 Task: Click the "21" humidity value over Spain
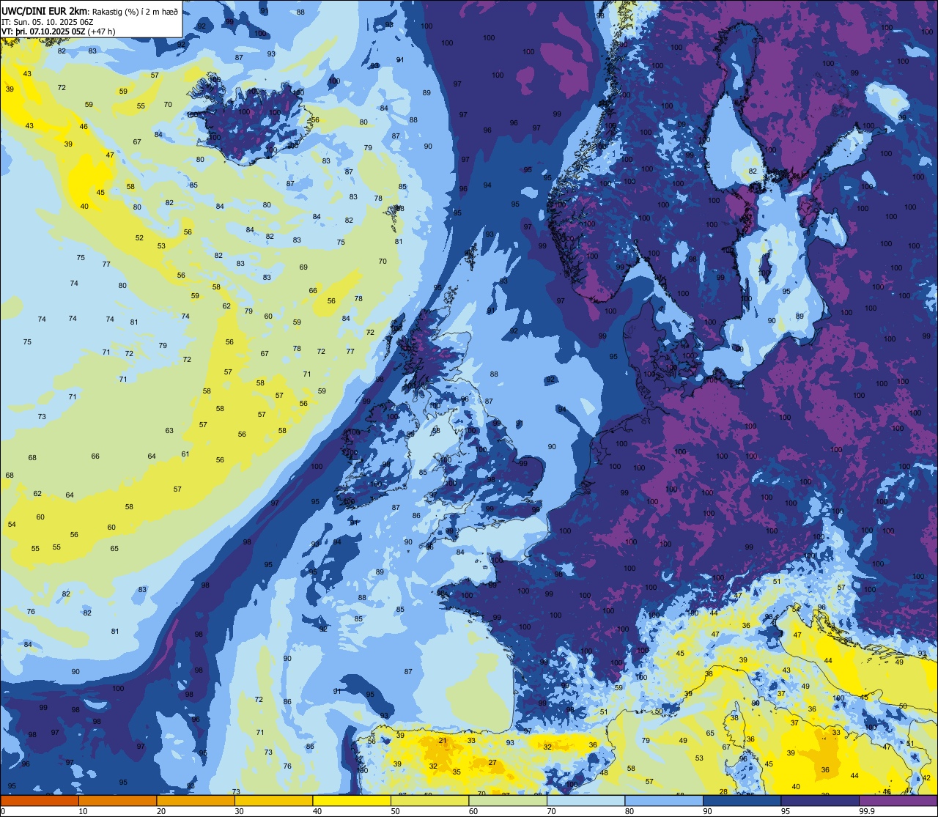443,741
